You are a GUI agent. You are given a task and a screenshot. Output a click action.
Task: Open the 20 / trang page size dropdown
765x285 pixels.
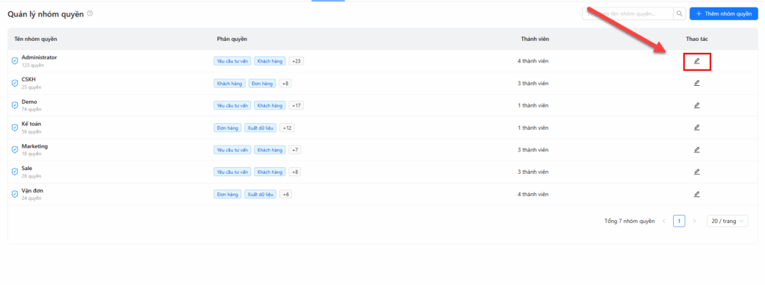pos(728,221)
